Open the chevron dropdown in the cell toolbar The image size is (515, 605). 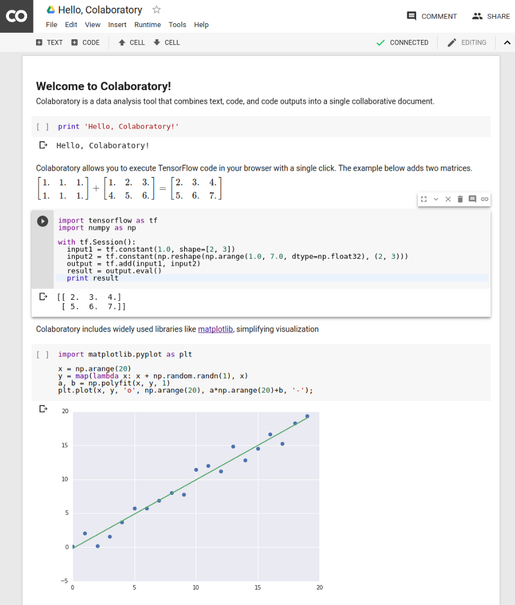436,199
